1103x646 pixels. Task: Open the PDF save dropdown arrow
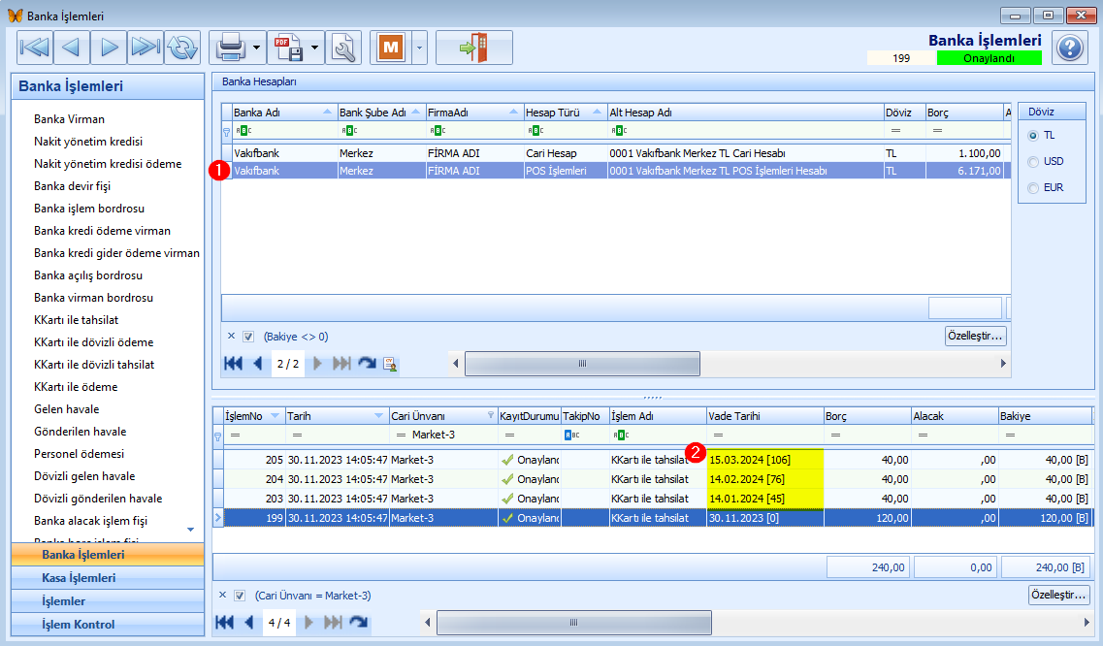pos(314,48)
